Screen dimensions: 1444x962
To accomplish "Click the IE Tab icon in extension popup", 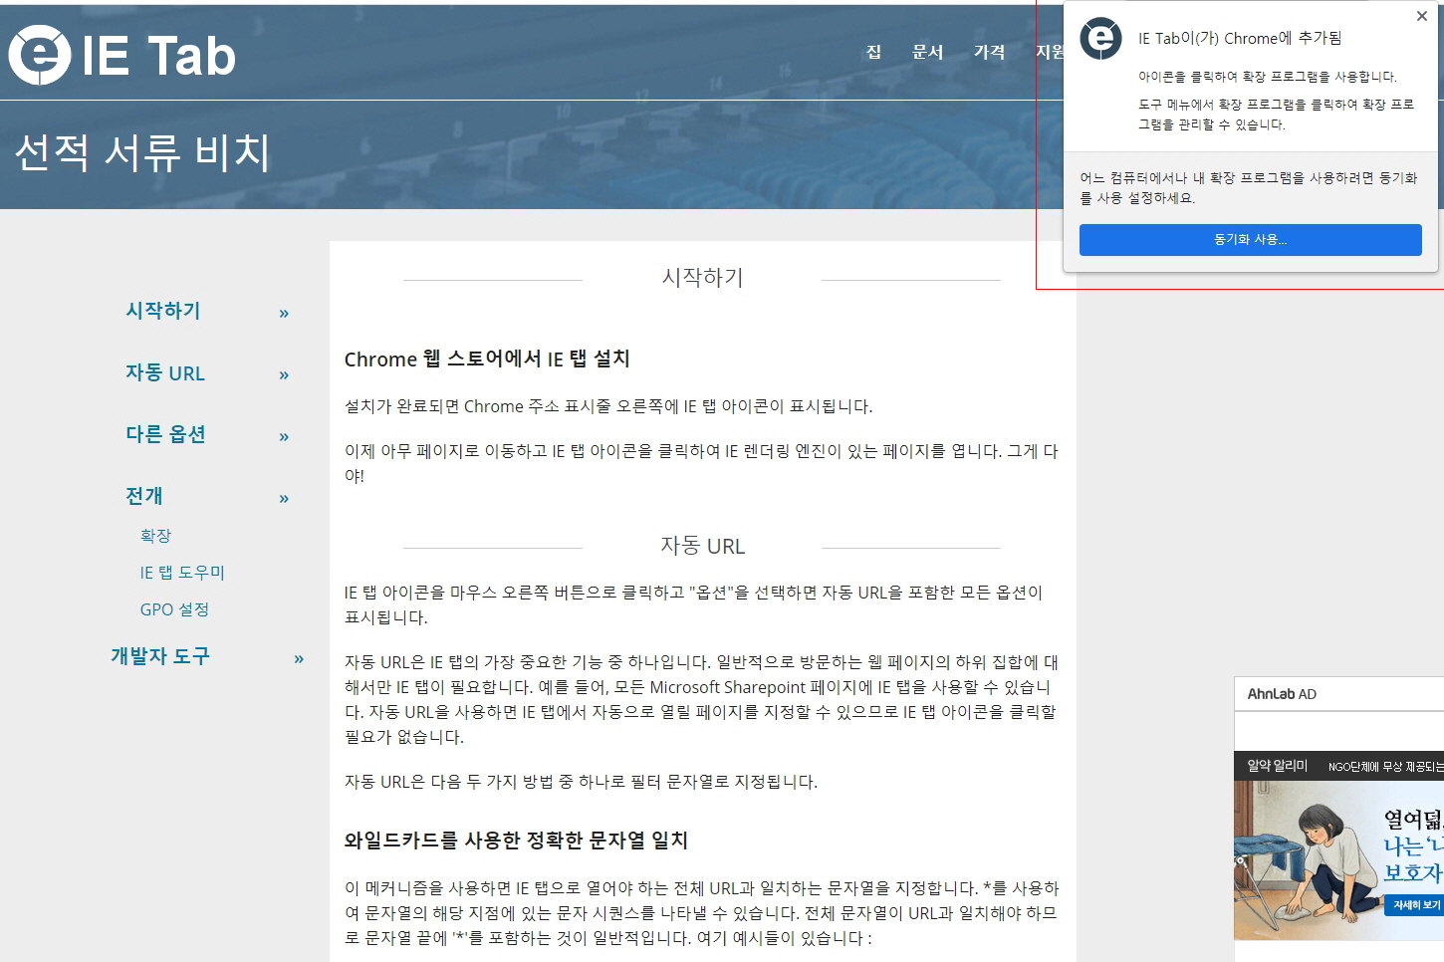I will pyautogui.click(x=1100, y=39).
